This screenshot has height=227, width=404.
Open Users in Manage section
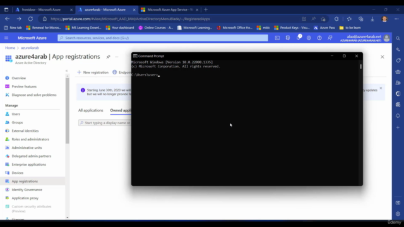coord(16,114)
